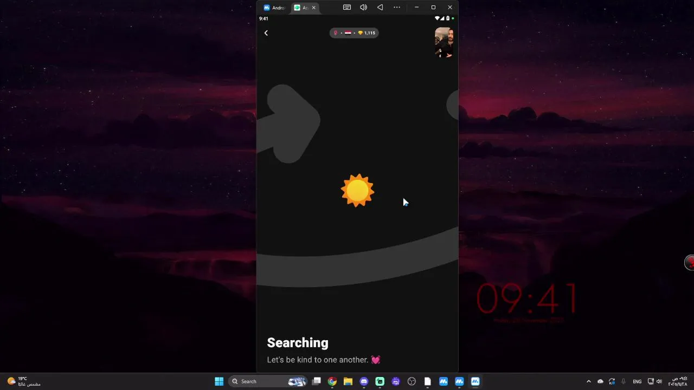Open the system volume tray icon
The height and width of the screenshot is (390, 694).
point(659,381)
